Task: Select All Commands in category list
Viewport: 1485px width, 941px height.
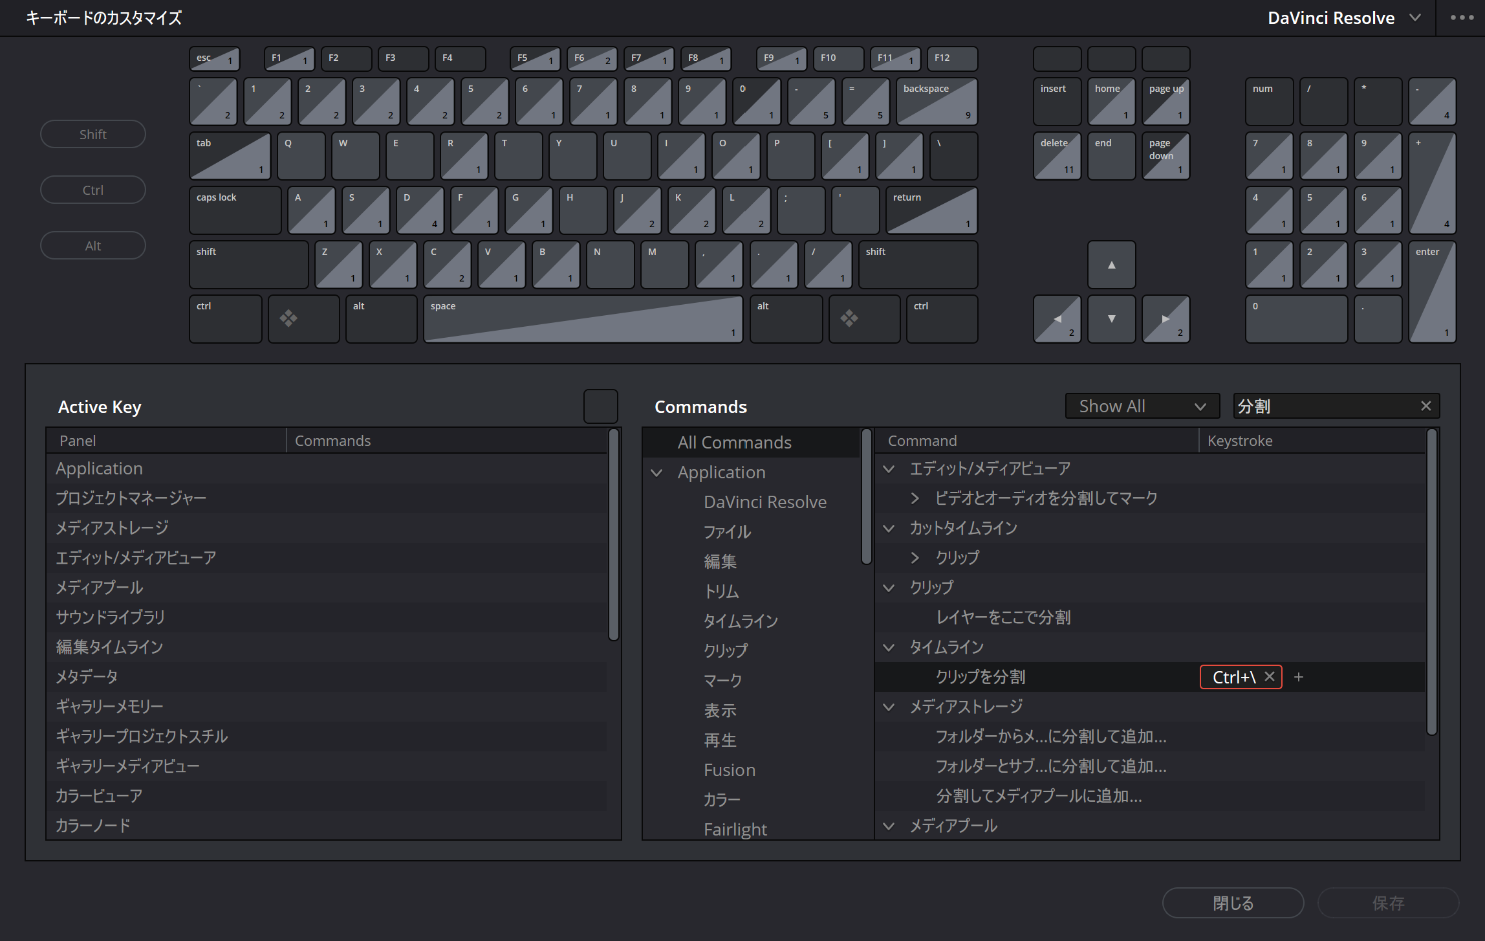Action: point(751,443)
